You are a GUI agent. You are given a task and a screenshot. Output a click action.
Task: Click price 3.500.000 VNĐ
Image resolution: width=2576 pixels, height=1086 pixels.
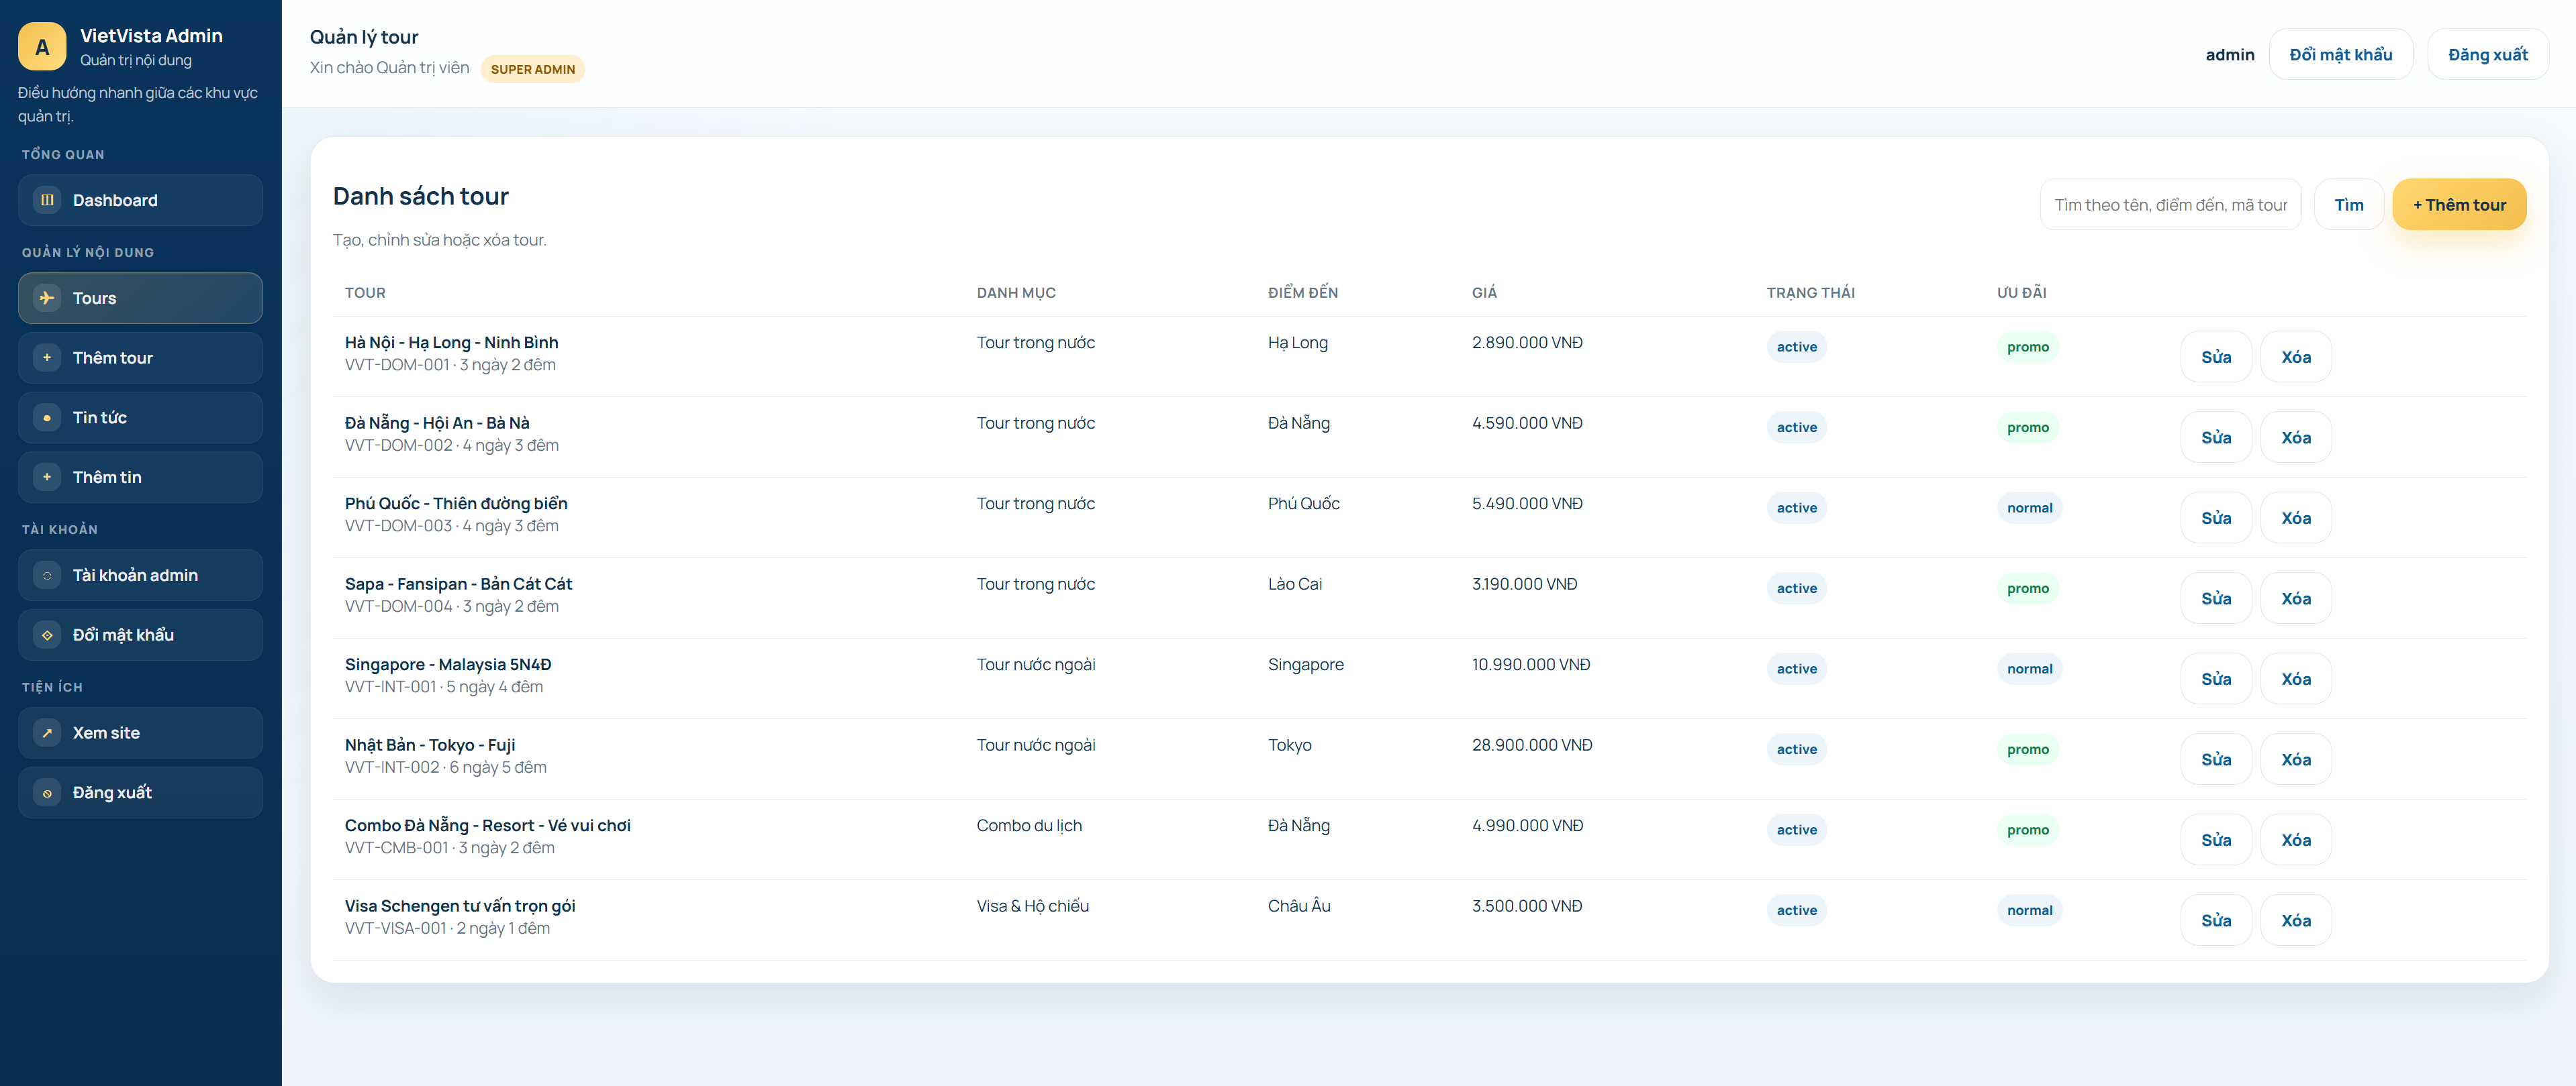(x=1527, y=906)
